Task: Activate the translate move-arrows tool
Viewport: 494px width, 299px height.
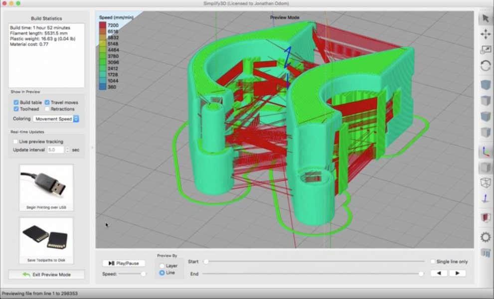Action: (486, 34)
